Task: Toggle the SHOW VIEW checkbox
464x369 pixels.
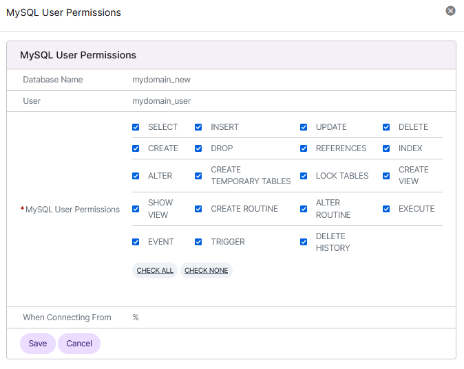Action: coord(136,209)
